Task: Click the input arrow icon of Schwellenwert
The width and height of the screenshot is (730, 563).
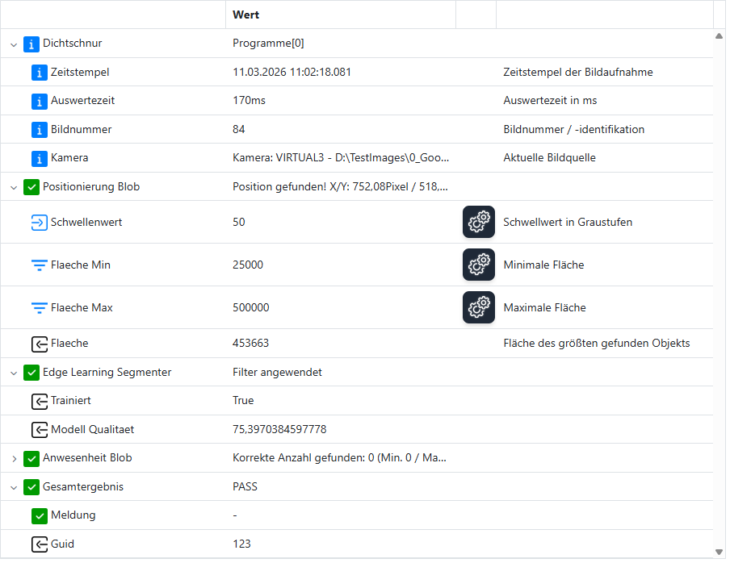Action: click(40, 223)
